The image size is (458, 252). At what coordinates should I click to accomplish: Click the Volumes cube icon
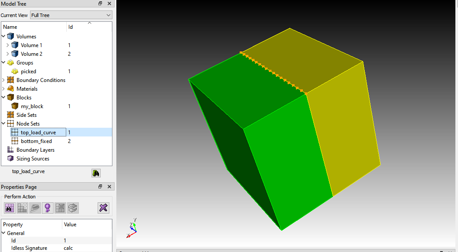(x=10, y=36)
